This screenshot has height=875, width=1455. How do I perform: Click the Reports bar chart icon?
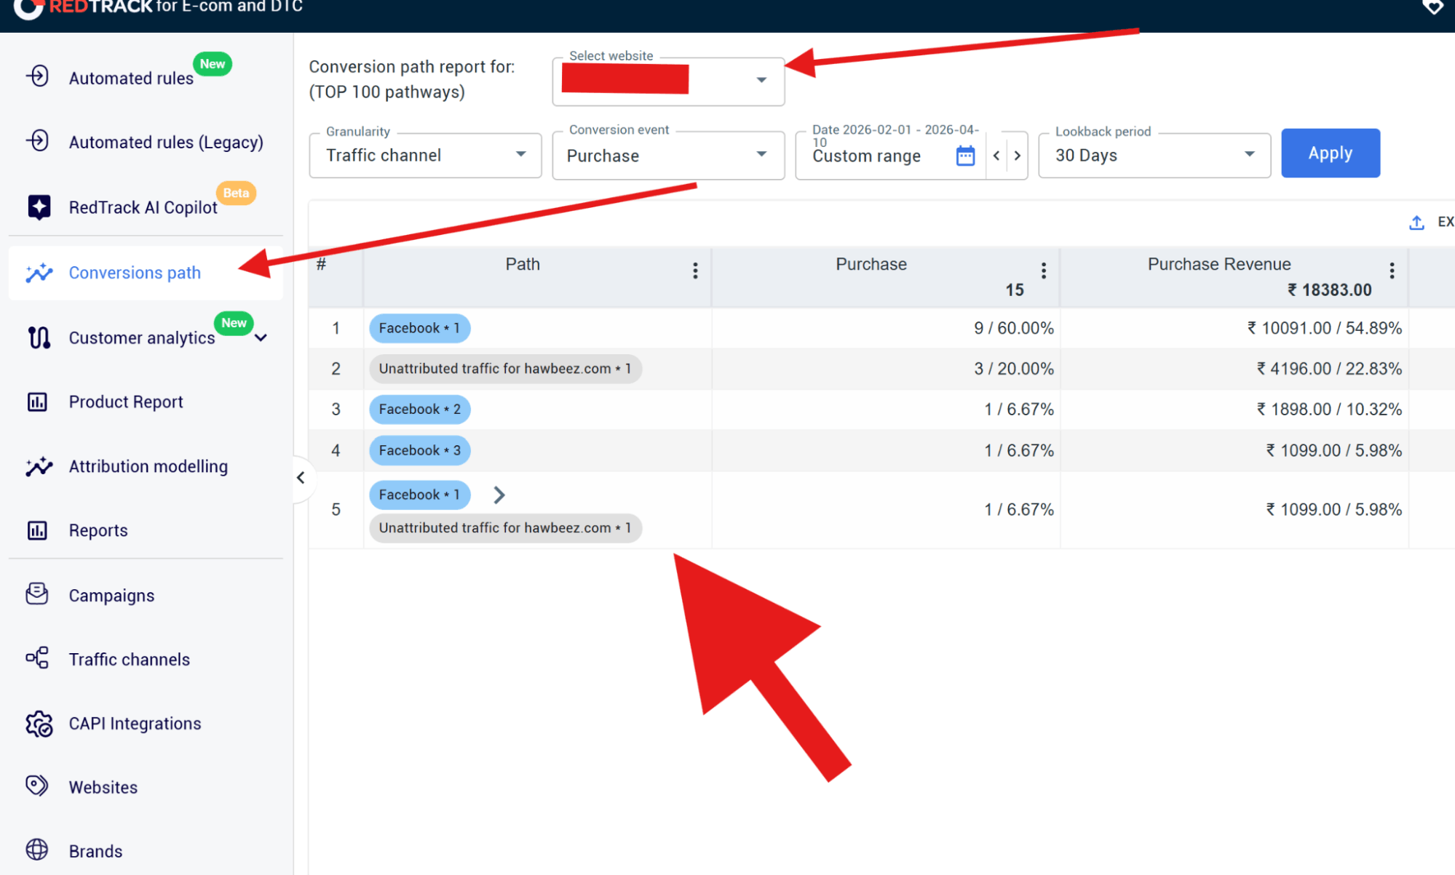click(x=37, y=530)
